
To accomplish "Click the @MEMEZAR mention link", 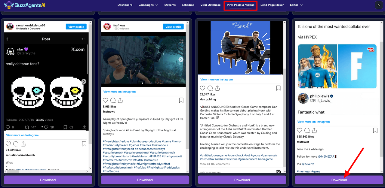I will [326, 156].
